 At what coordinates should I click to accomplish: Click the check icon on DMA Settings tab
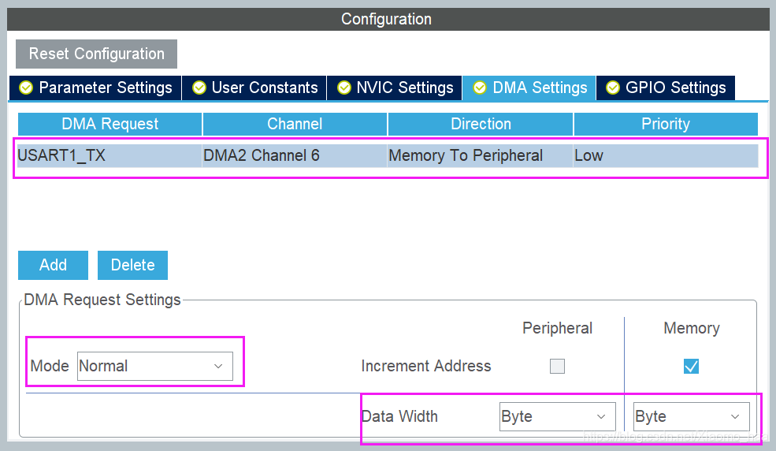coord(480,88)
